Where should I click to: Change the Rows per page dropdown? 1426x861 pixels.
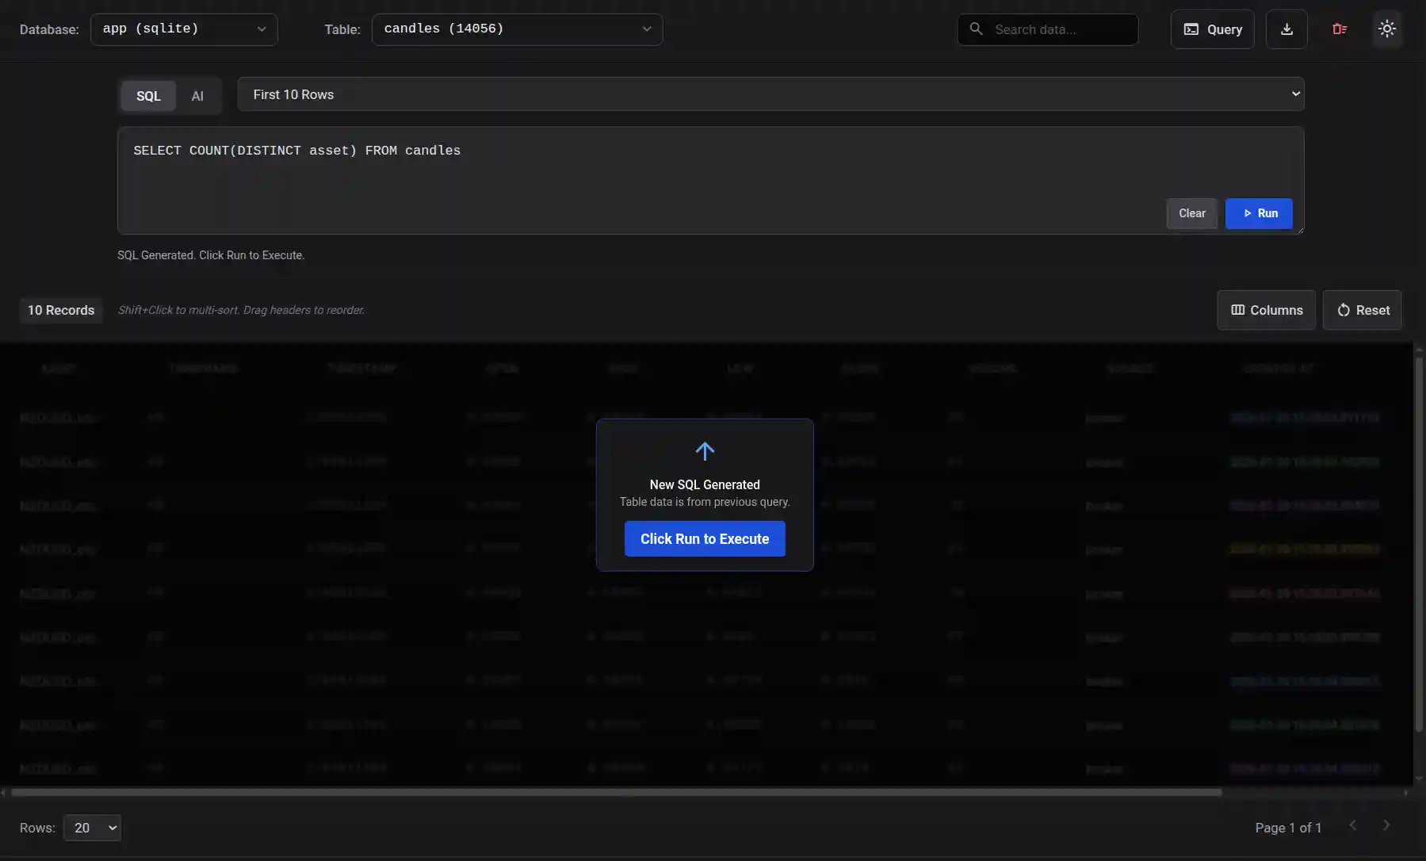pos(92,828)
